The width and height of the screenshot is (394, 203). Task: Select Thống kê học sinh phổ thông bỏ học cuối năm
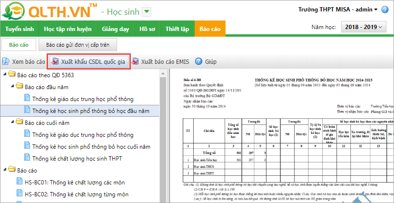91,147
